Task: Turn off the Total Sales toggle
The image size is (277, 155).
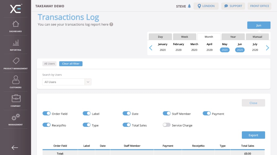Action: (x=127, y=125)
